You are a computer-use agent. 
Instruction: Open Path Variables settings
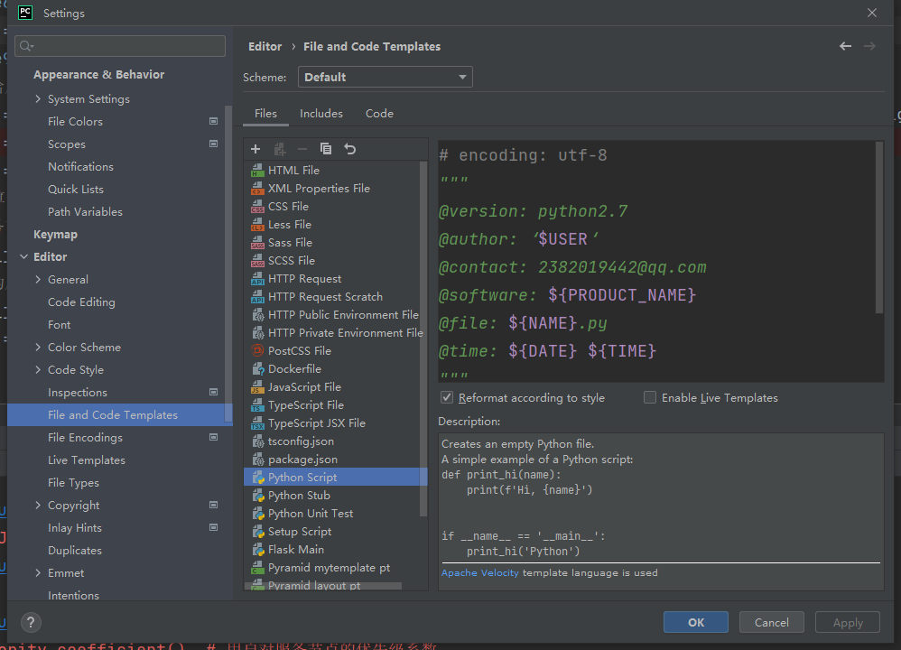pos(85,212)
